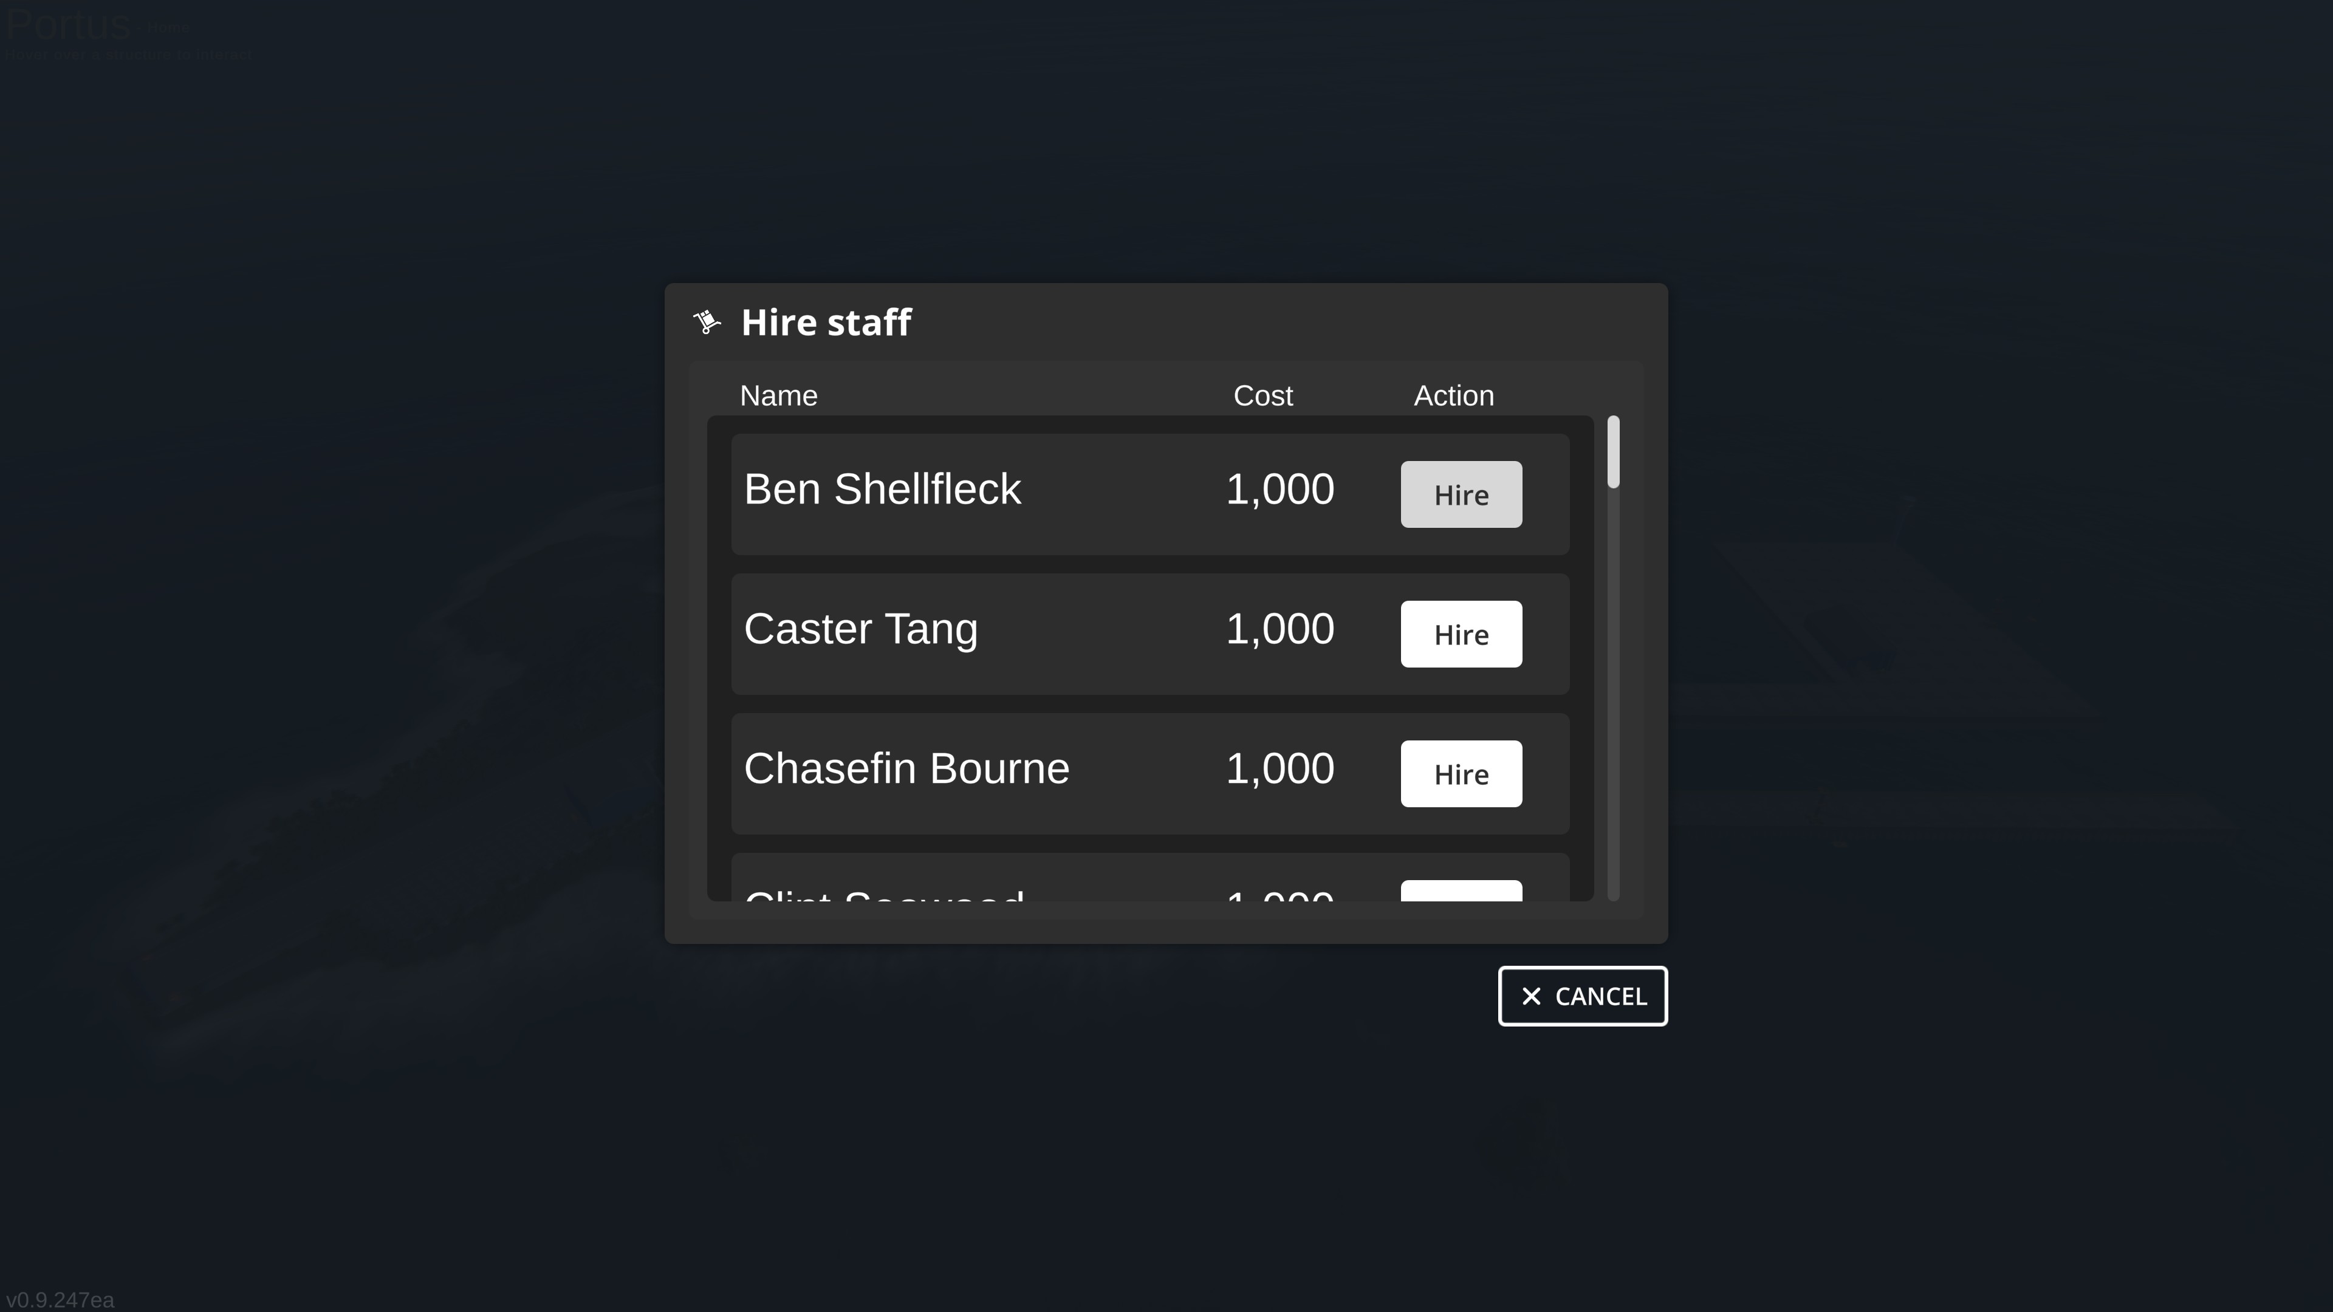Click the Chasefin Bourne name
The width and height of the screenshot is (2333, 1312).
906,769
